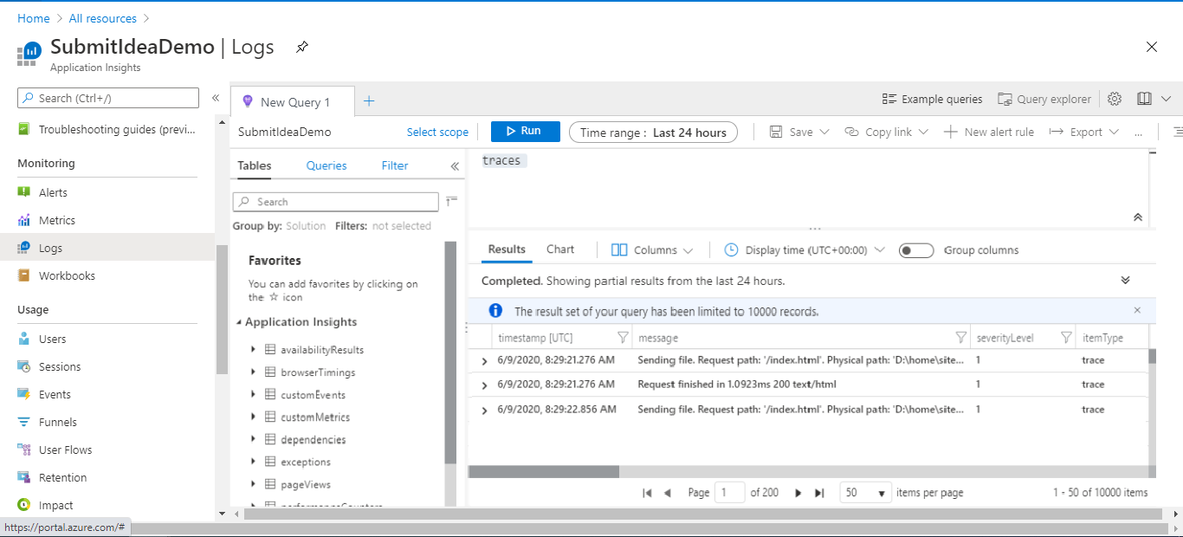Collapse the Application Insights group
This screenshot has height=537, width=1183.
tap(239, 322)
